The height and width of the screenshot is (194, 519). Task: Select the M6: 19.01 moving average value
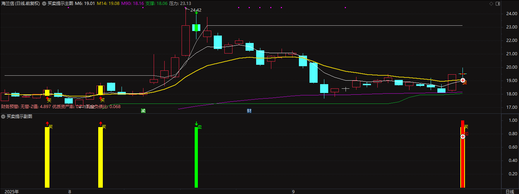click(x=85, y=4)
